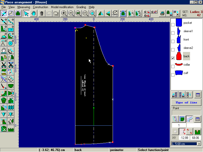This screenshot has height=152, width=203.
Task: Click the white hand move tool
Action: [4, 50]
